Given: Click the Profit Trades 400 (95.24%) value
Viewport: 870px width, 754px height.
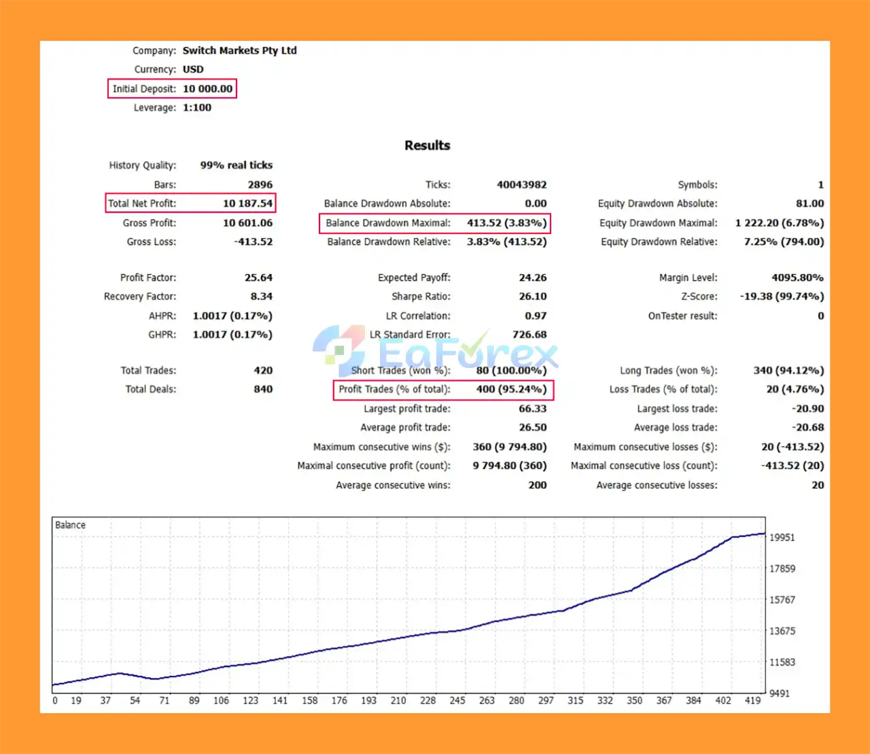Looking at the screenshot, I should coord(511,390).
